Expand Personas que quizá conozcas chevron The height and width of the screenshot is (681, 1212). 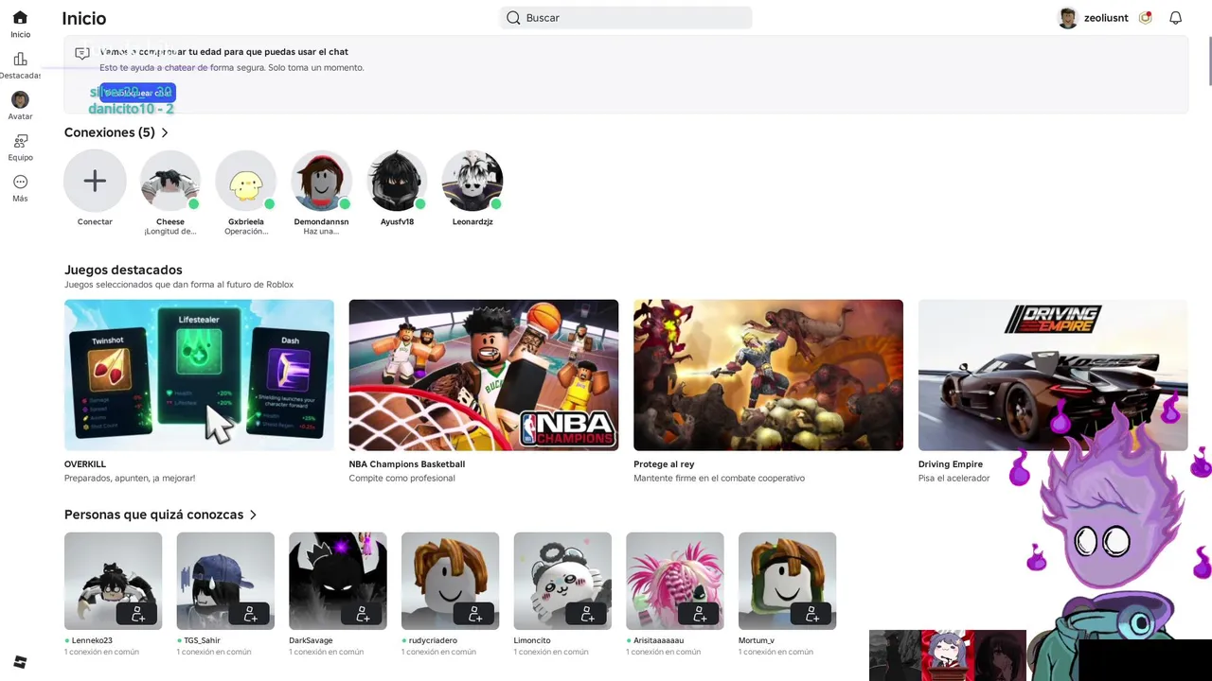coord(253,515)
